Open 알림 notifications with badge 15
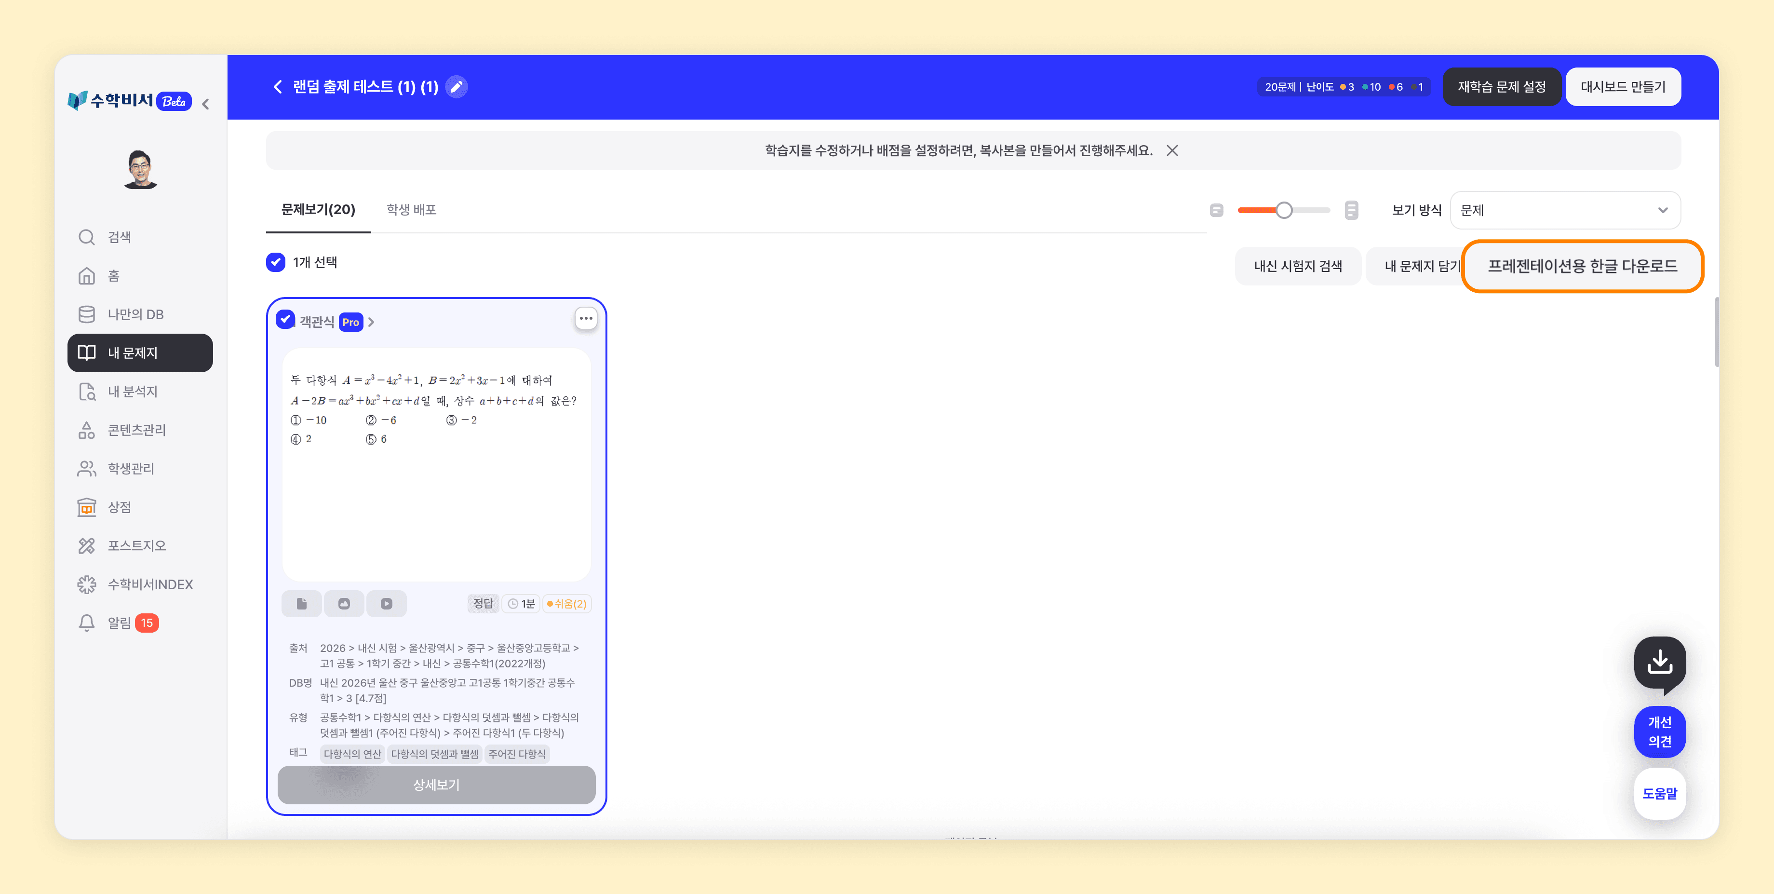Screen dimensions: 1774x894 140,623
